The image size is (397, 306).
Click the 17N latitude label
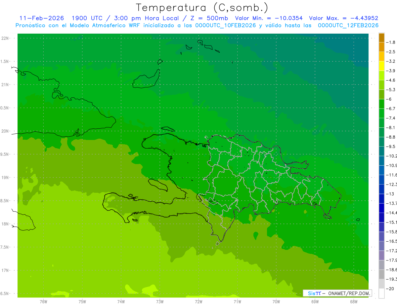[x=6, y=271]
